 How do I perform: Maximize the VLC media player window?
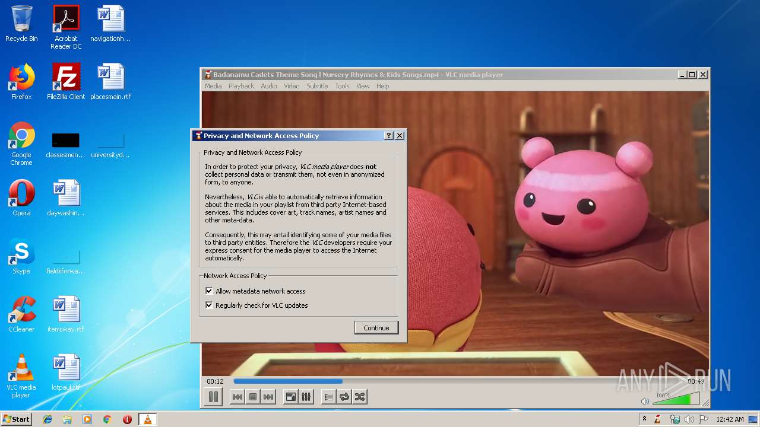[692, 75]
